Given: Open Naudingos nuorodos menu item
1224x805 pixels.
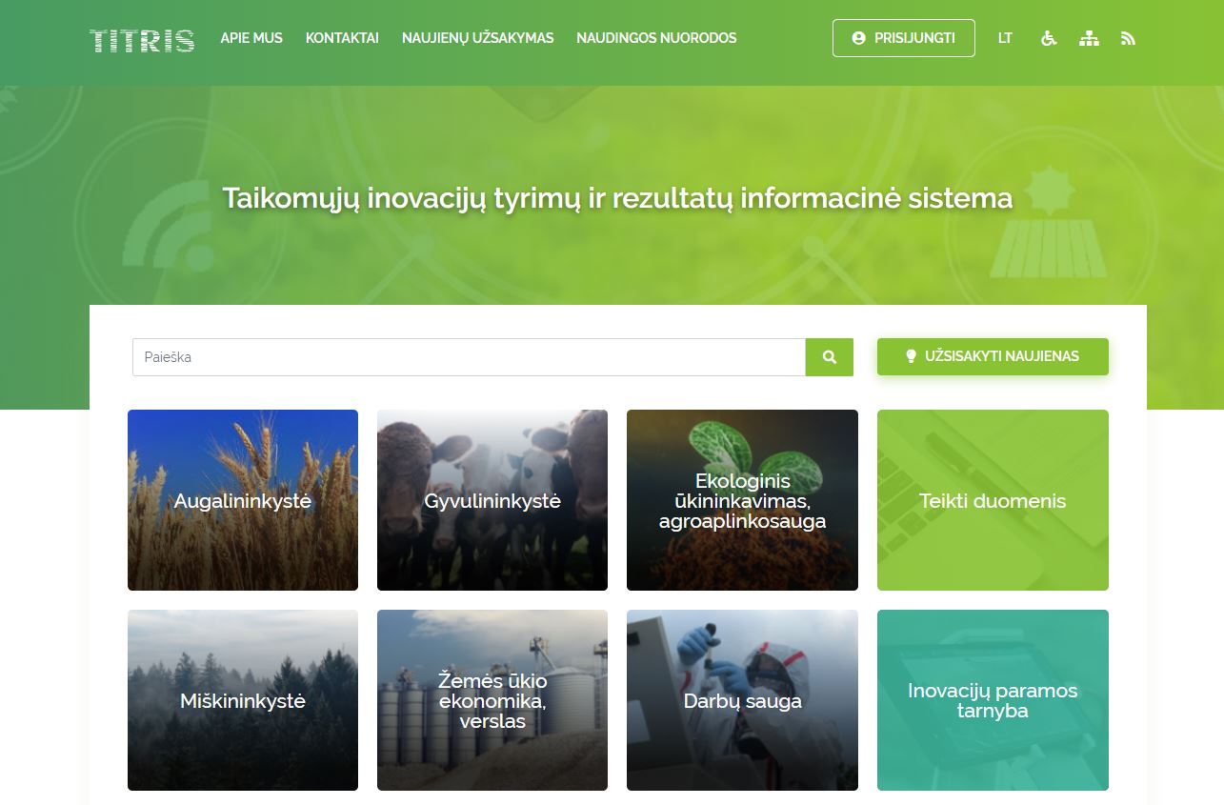Looking at the screenshot, I should pos(656,38).
